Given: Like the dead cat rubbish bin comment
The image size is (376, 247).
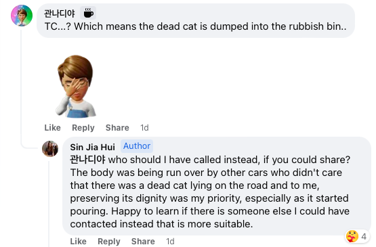Looking at the screenshot, I should pyautogui.click(x=53, y=127).
